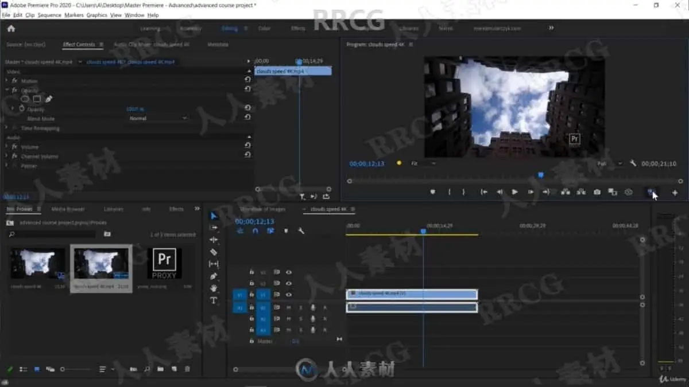Expand Time Remapping effect
This screenshot has height=387, width=689.
[x=7, y=128]
